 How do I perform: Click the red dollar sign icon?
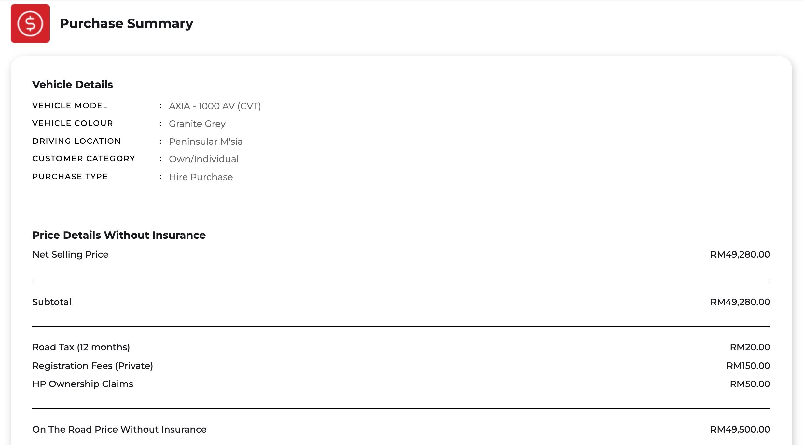[x=30, y=23]
